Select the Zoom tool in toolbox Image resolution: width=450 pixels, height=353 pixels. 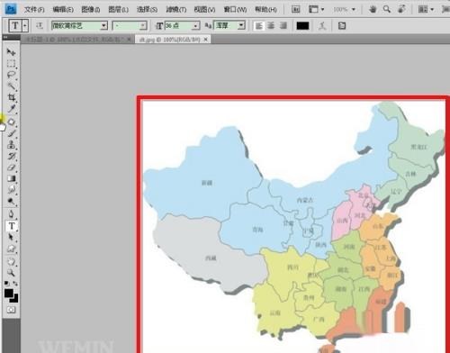[x=11, y=273]
